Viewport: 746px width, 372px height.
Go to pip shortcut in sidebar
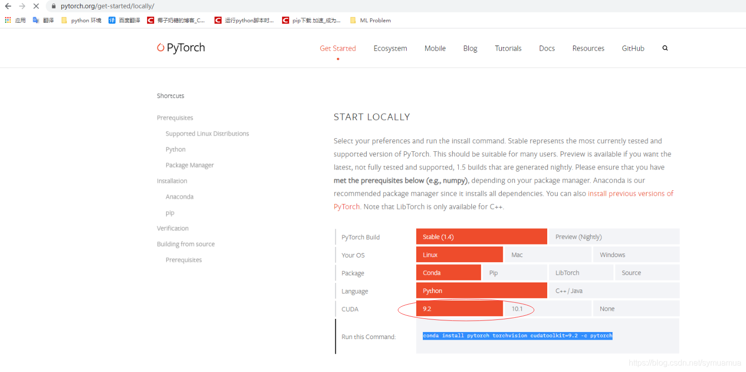(170, 213)
